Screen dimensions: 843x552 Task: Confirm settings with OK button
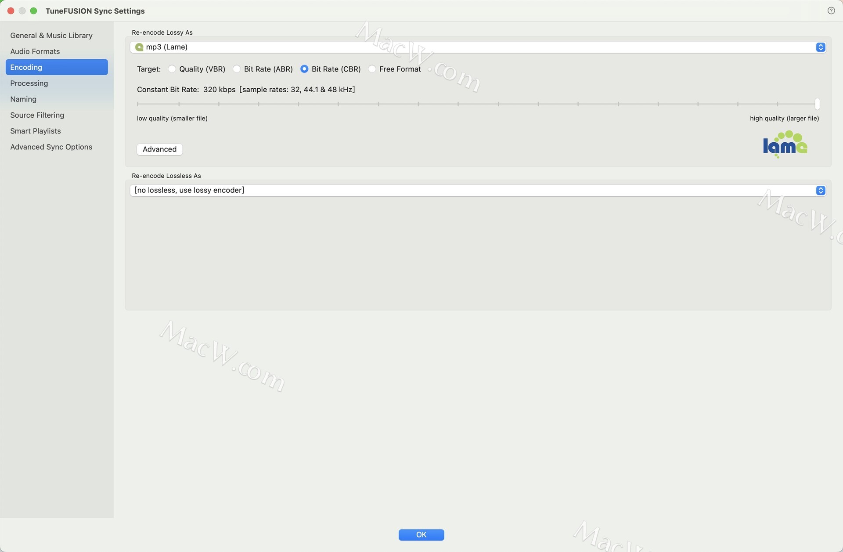tap(421, 534)
